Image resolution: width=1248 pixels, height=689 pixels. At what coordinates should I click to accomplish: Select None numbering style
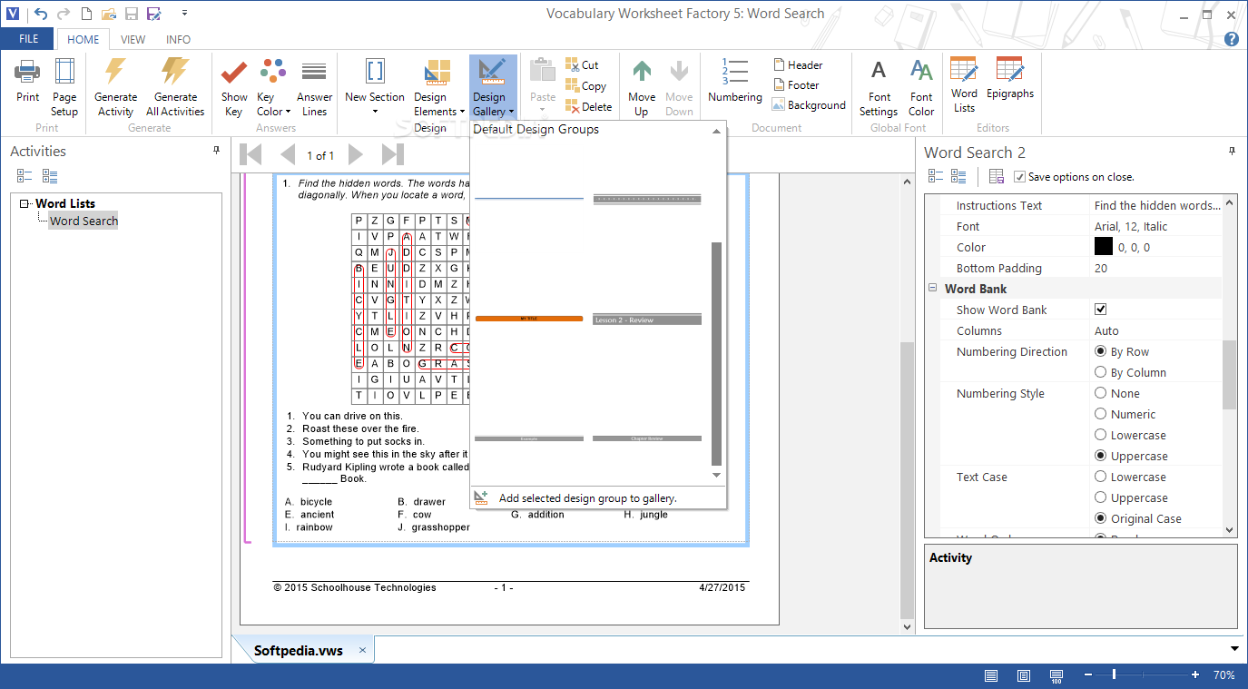tap(1101, 393)
